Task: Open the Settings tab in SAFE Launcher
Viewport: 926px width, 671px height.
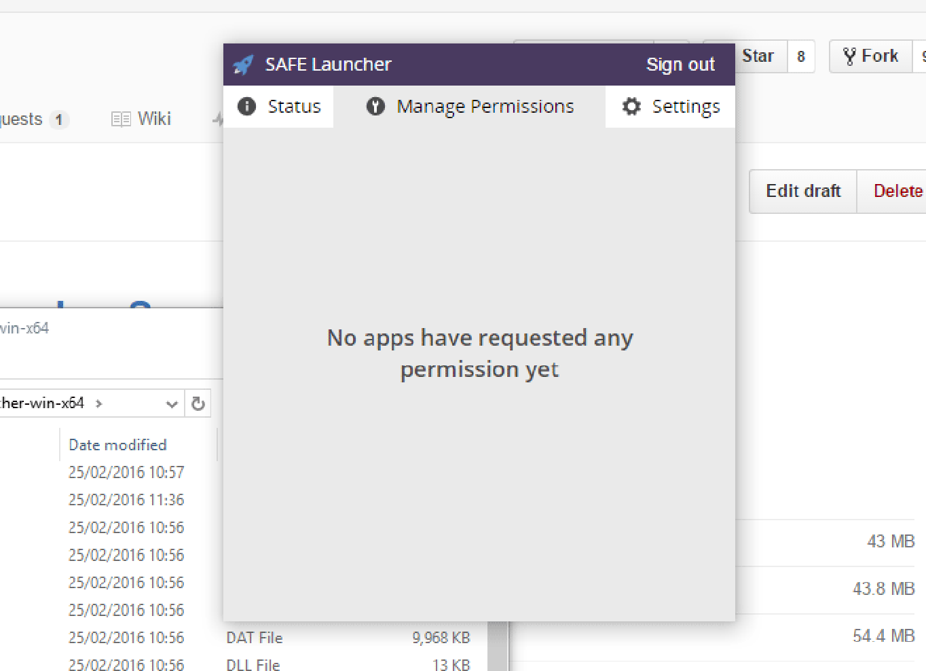Action: (x=670, y=107)
